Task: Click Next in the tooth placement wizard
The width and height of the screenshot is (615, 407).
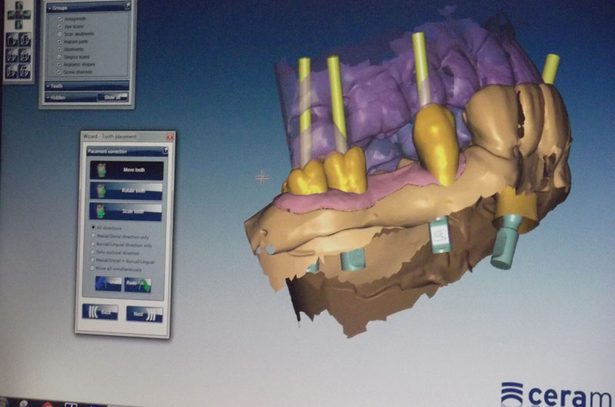Action: tap(145, 314)
